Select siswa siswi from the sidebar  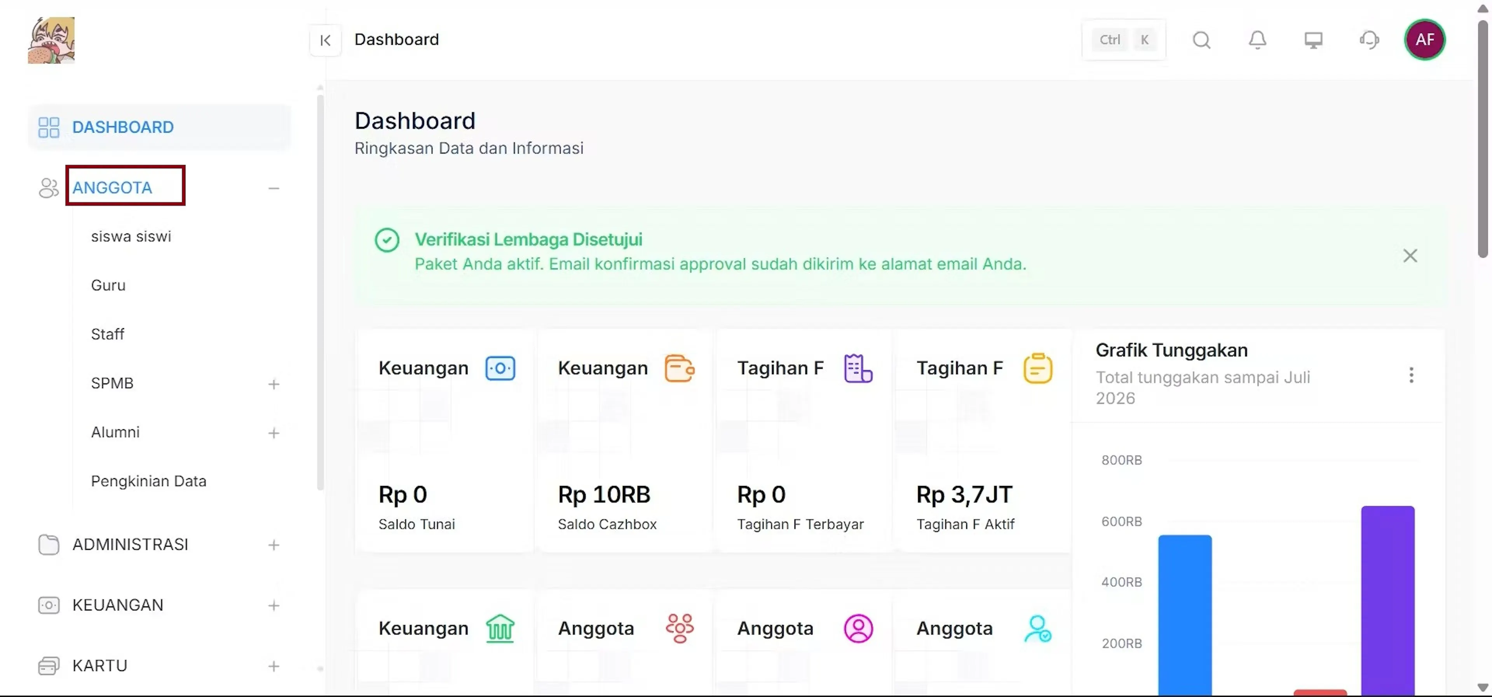(131, 236)
